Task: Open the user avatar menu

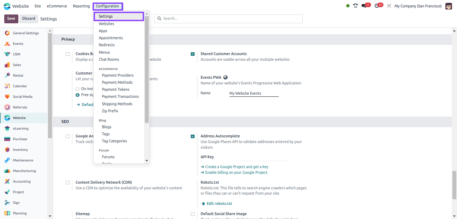Action: (x=449, y=6)
